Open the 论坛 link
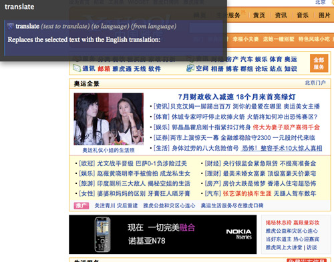This screenshot has width=334, height=262. click(261, 69)
